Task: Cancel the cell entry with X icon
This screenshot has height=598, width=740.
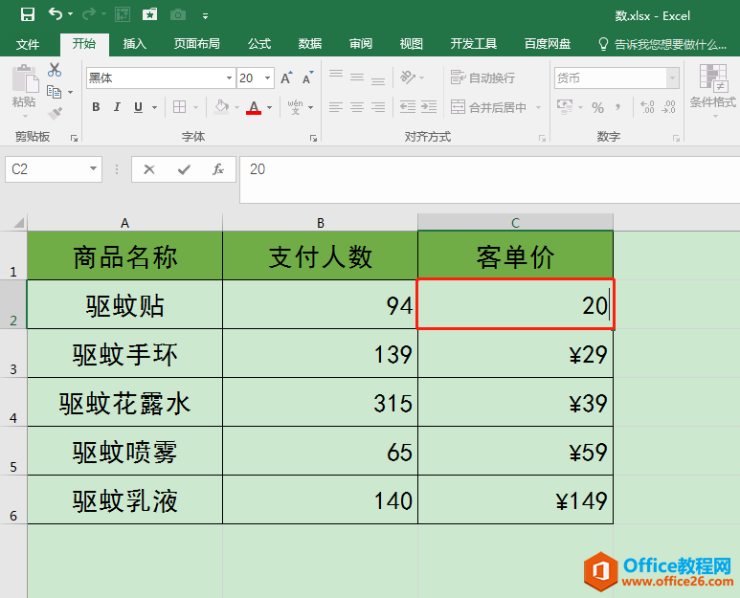Action: coord(149,169)
